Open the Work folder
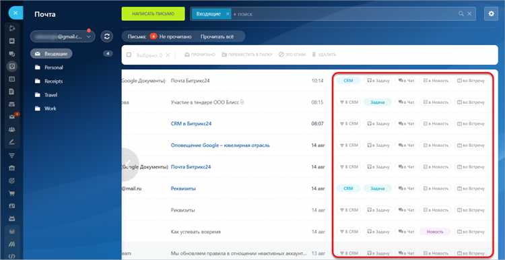 click(x=50, y=108)
